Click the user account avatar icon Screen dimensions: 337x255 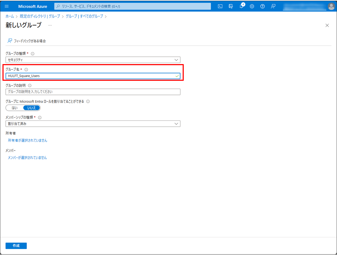click(x=331, y=6)
